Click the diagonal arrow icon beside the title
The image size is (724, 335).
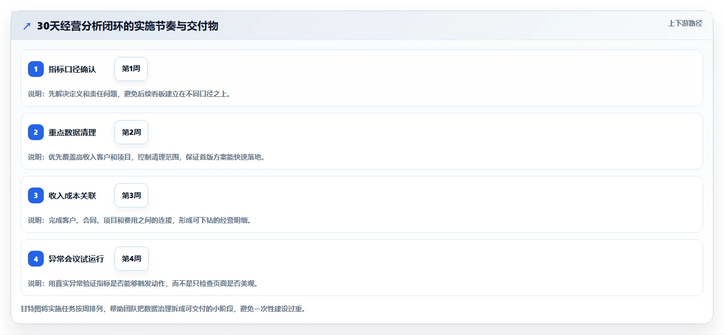(27, 26)
